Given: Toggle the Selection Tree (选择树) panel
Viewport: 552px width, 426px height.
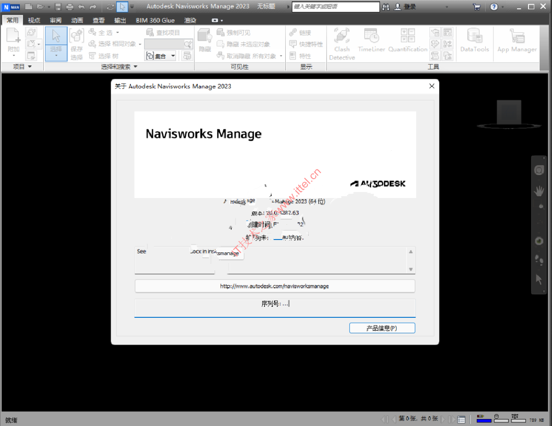Looking at the screenshot, I should 104,56.
